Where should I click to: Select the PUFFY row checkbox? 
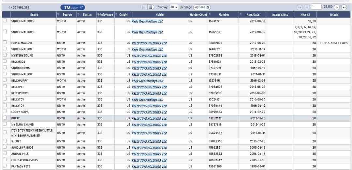point(5,118)
